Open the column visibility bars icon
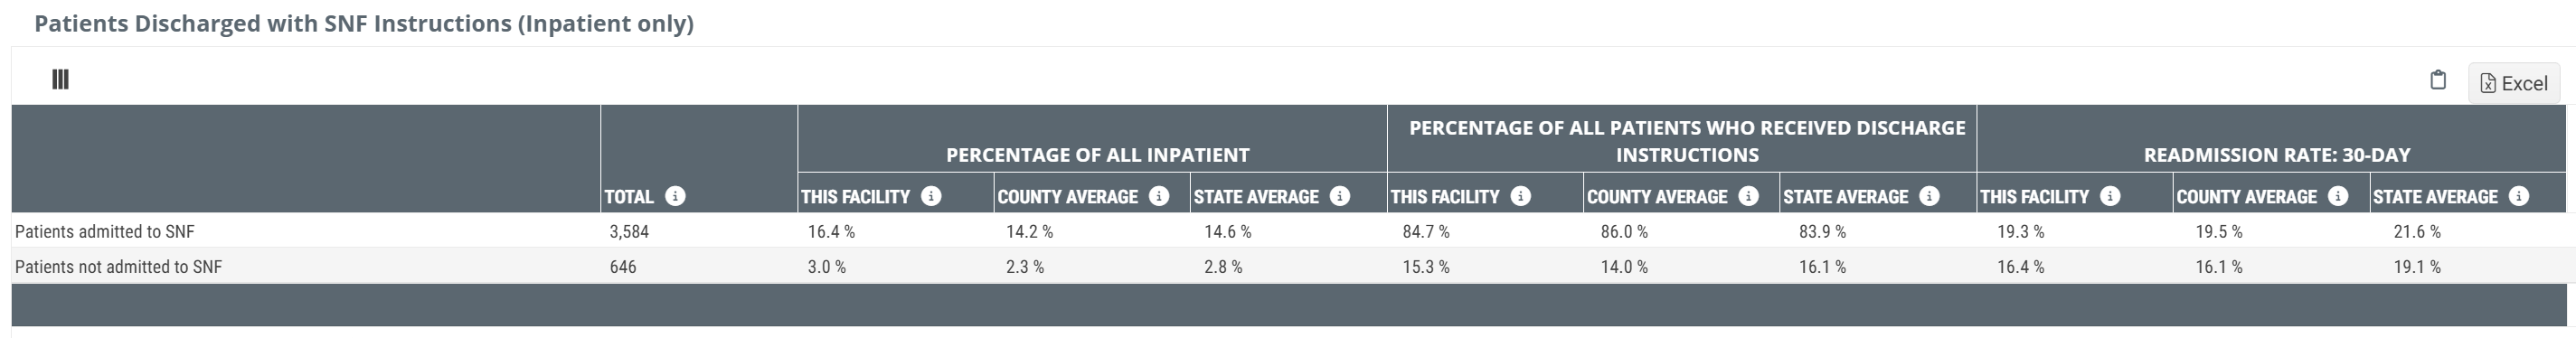The width and height of the screenshot is (2576, 338). click(60, 79)
